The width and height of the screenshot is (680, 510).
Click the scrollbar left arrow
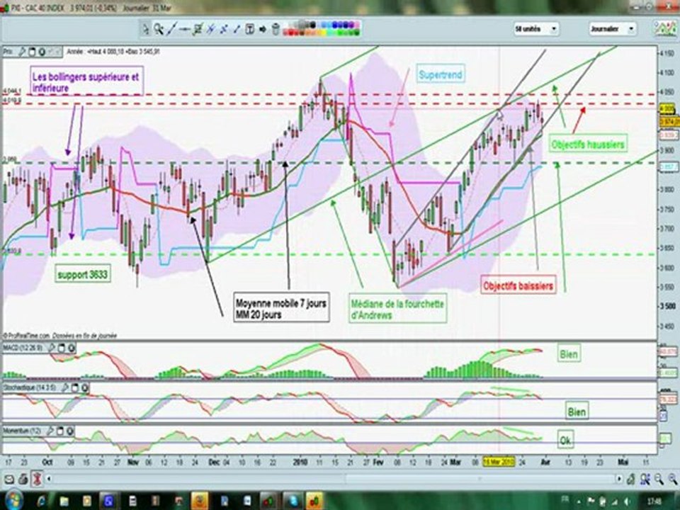pos(49,480)
